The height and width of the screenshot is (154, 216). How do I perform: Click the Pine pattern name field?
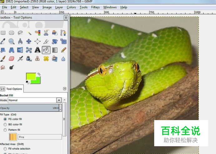coord(40,137)
